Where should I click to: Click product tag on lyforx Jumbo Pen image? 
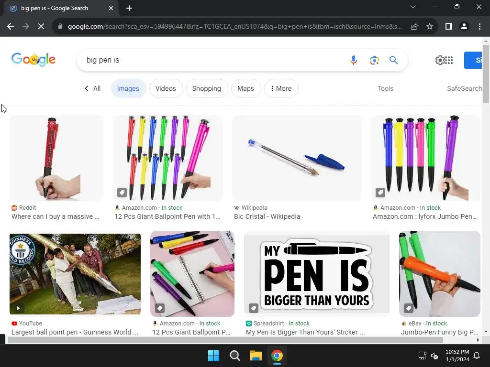380,193
